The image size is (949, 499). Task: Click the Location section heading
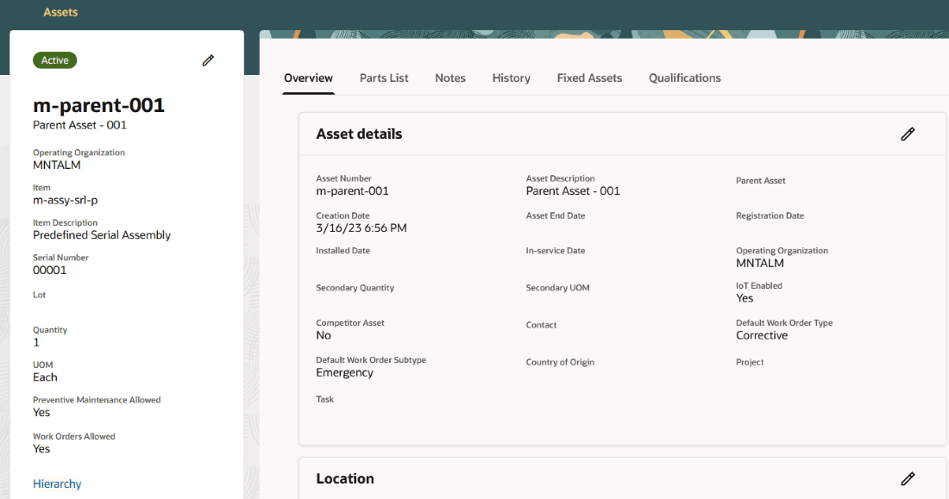tap(345, 478)
